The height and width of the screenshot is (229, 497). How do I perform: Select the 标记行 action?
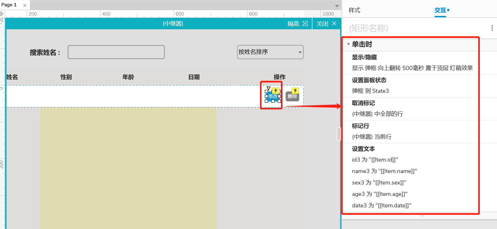360,126
